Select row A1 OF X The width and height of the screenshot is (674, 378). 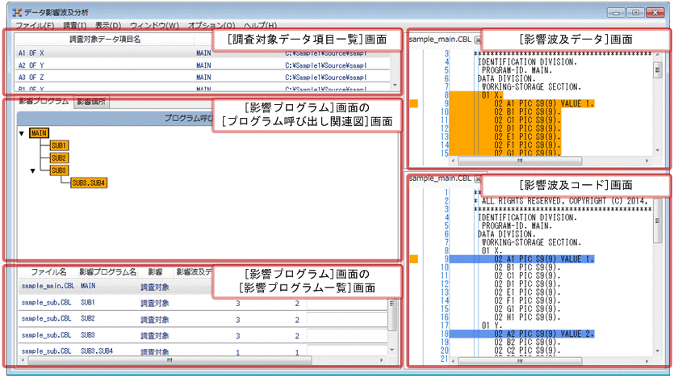tap(203, 52)
